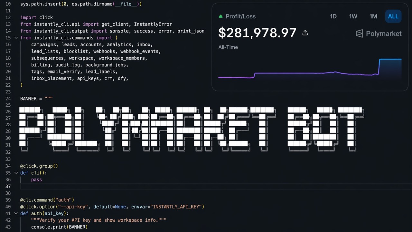
Task: Click the 'print_json' import name
Action: point(191,31)
